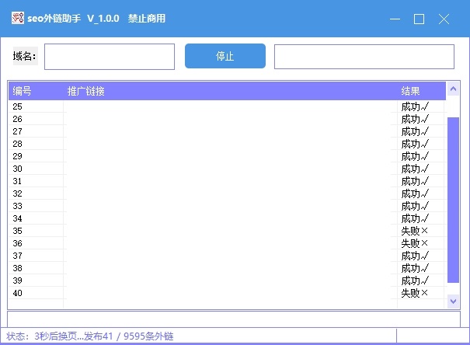Click the status text 3秒后换页...发布41 / 9595条外链

click(x=104, y=336)
